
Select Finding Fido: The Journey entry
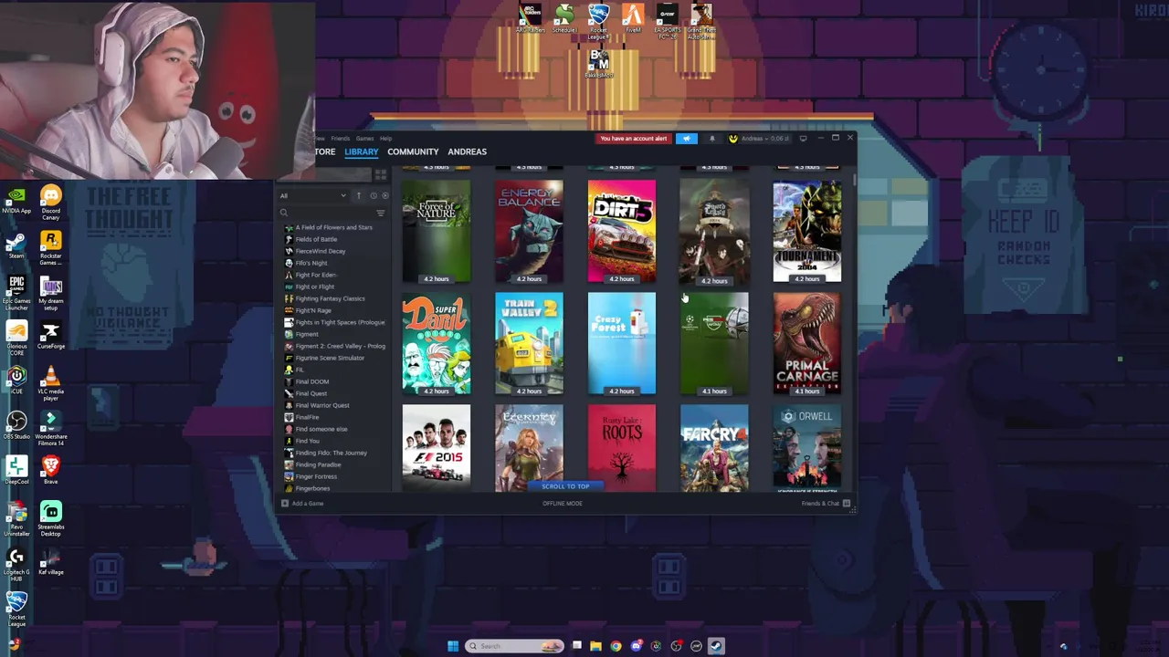[x=331, y=453]
